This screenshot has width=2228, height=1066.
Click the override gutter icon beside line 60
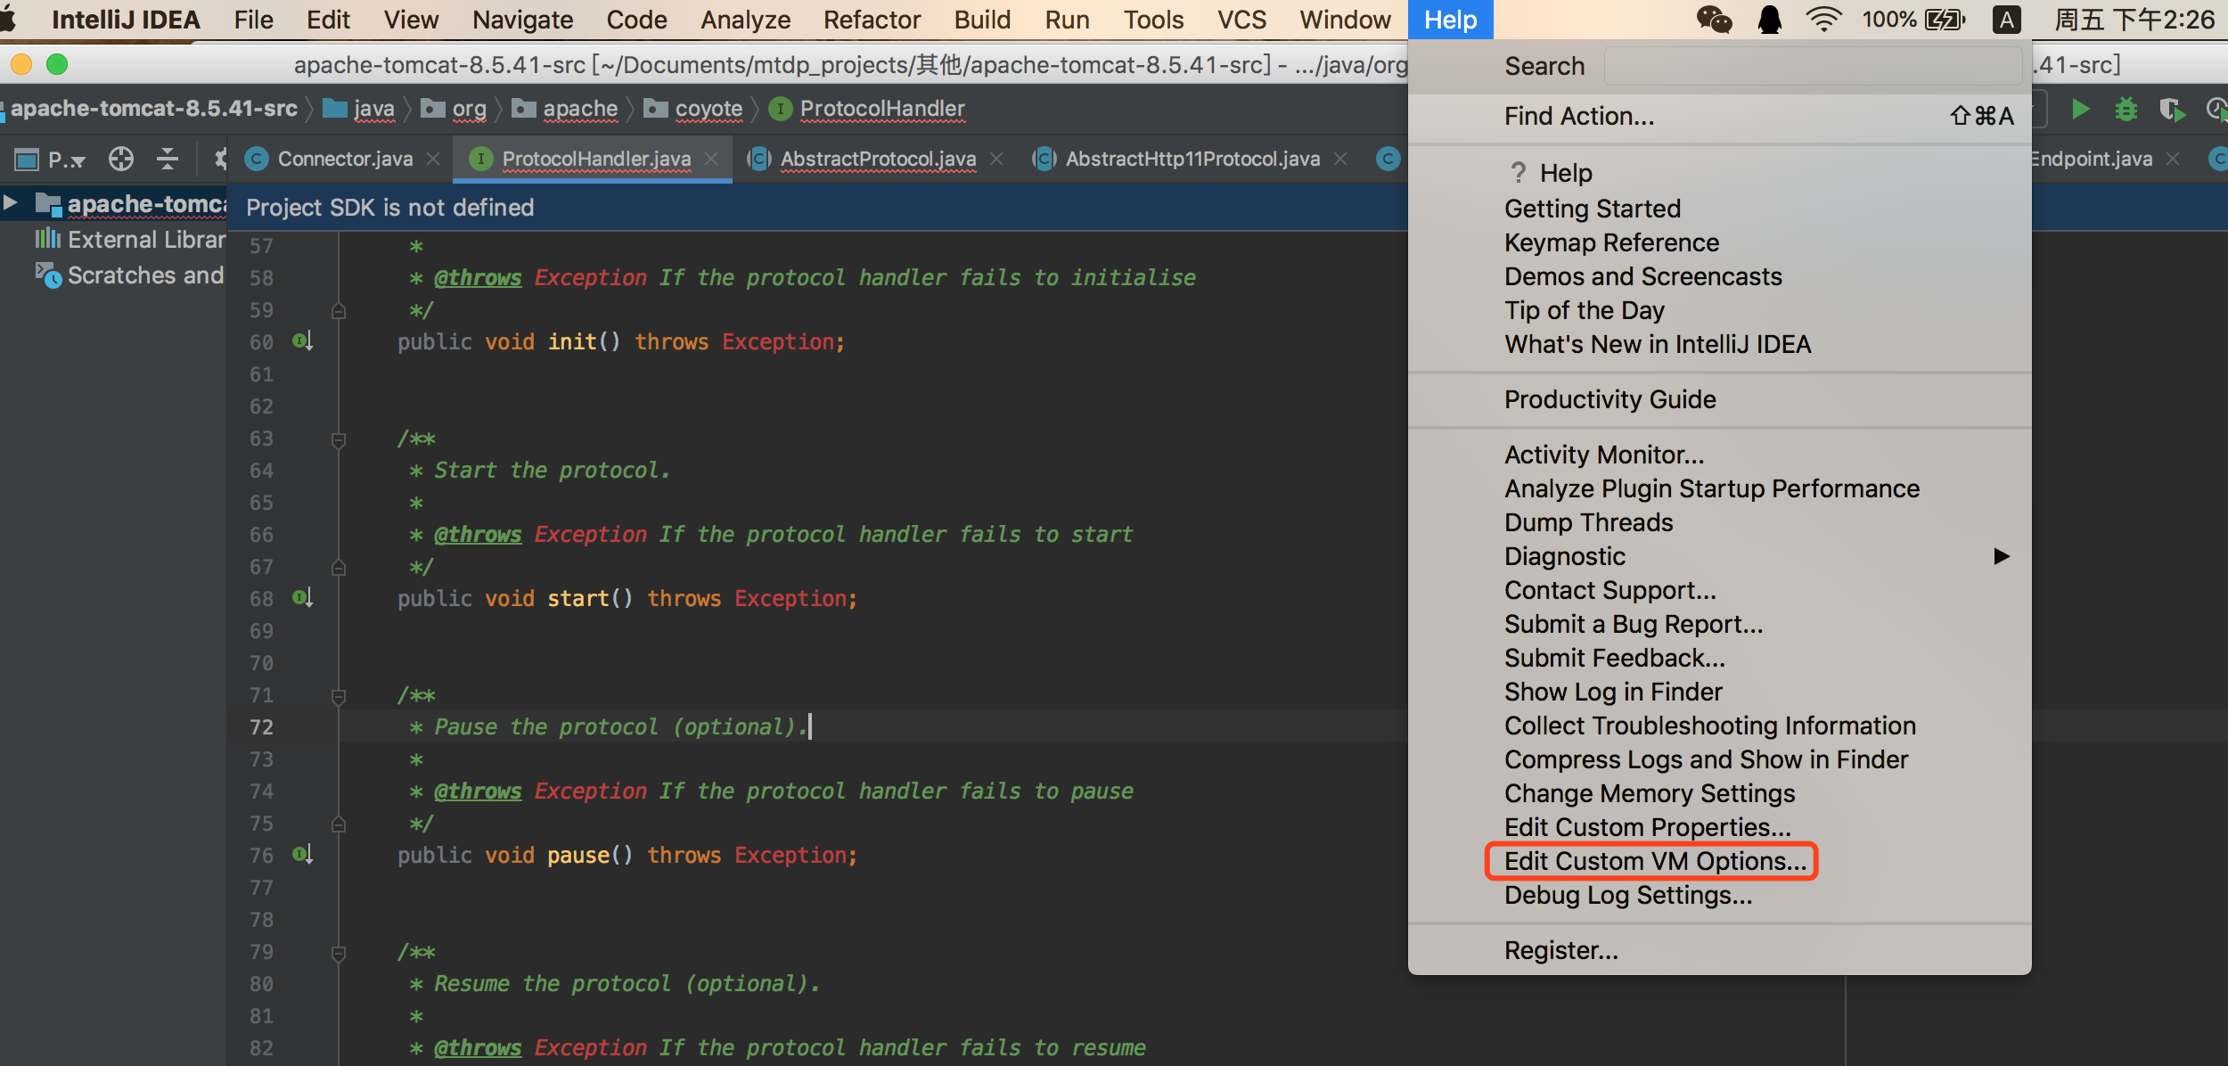pyautogui.click(x=302, y=341)
